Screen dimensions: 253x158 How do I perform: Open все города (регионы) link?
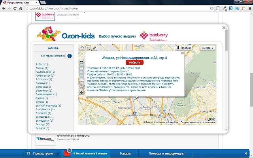coord(53,56)
